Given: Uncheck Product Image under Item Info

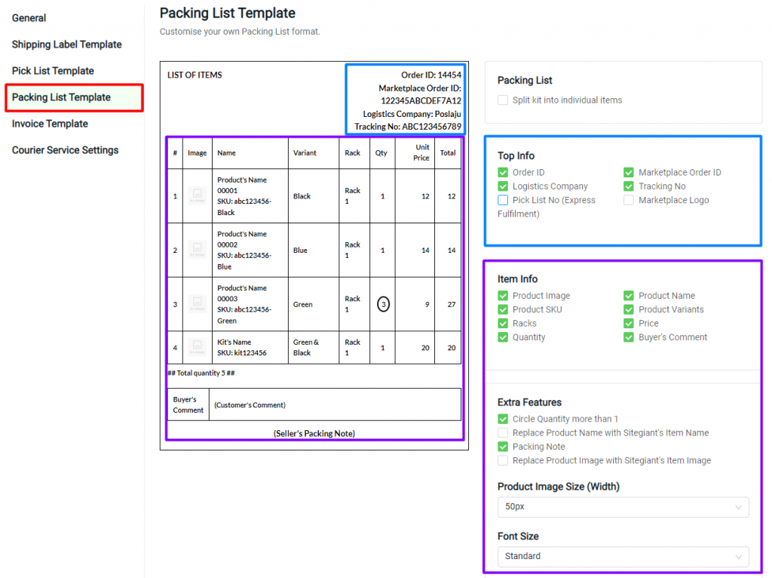Looking at the screenshot, I should coord(503,295).
